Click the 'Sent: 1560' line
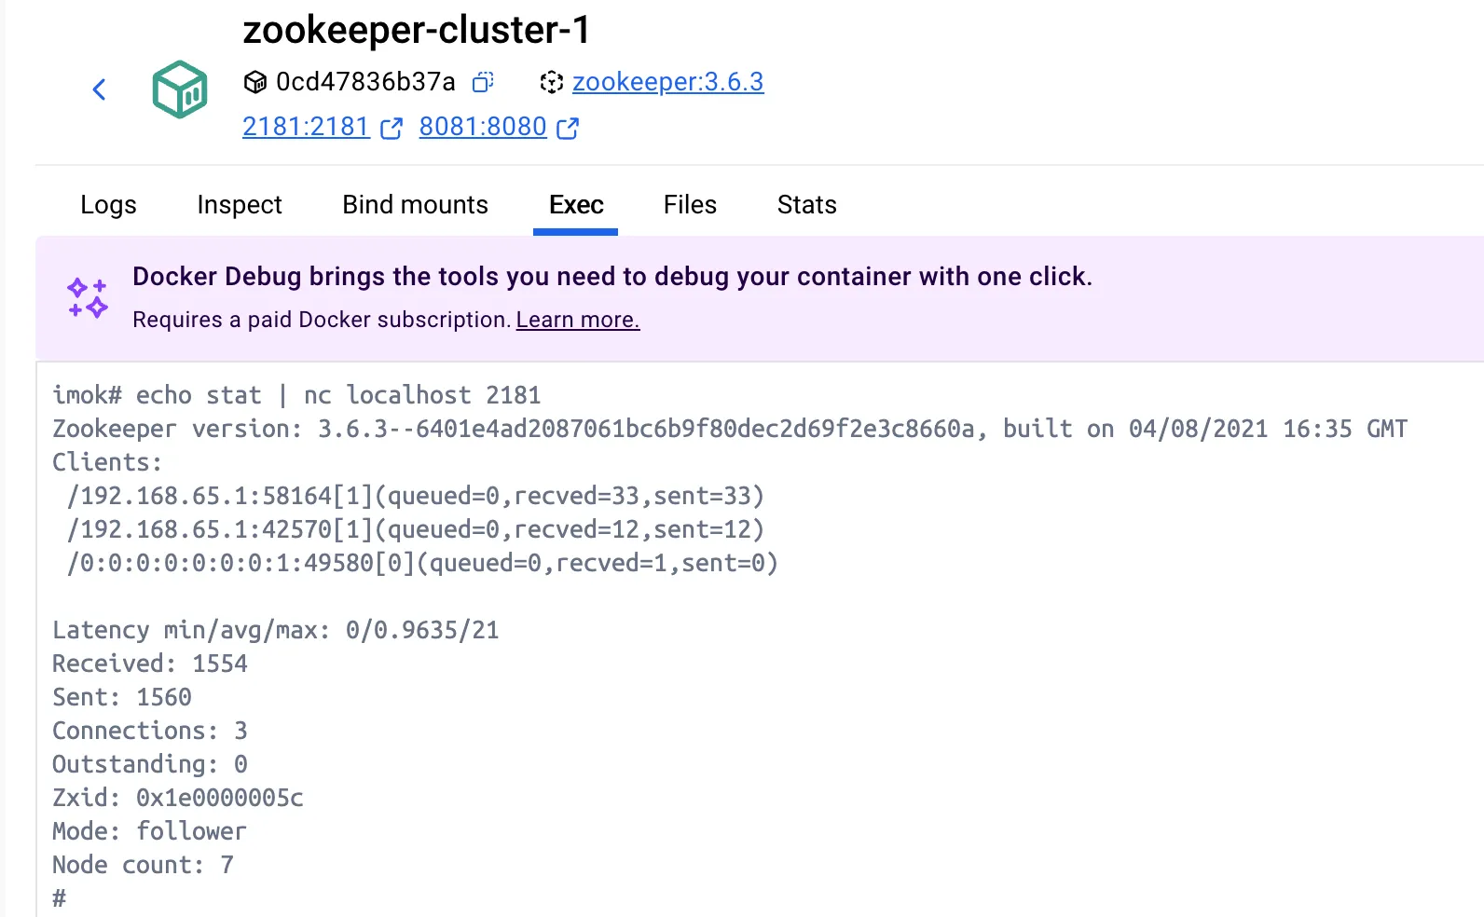The height and width of the screenshot is (917, 1484). (122, 697)
